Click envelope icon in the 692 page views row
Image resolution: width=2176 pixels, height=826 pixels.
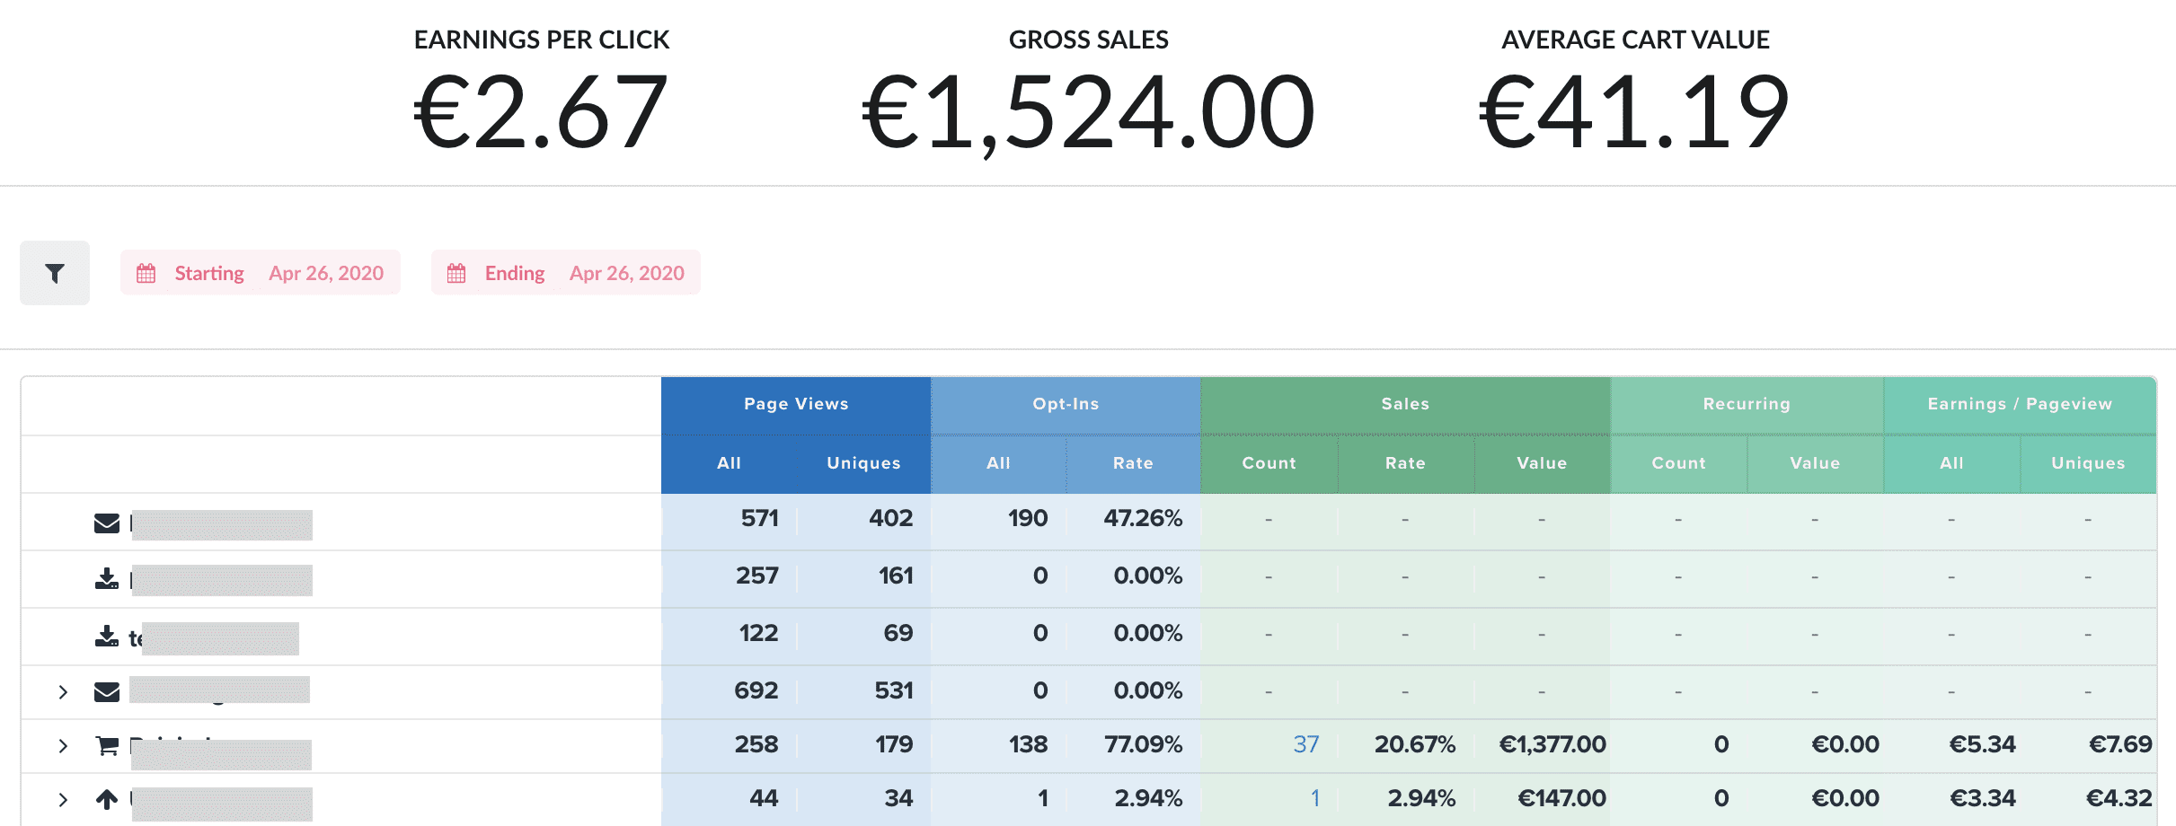(107, 691)
